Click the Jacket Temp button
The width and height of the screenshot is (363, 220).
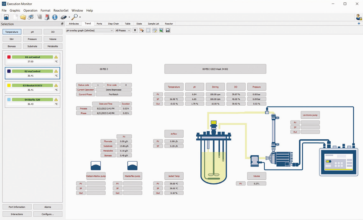click(174, 176)
